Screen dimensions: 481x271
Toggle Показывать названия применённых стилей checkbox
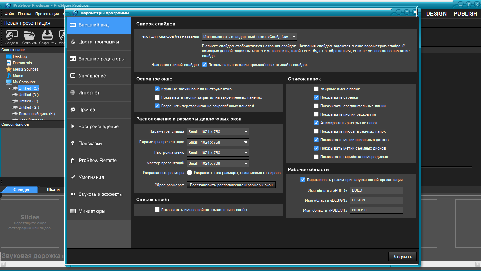[x=204, y=65]
